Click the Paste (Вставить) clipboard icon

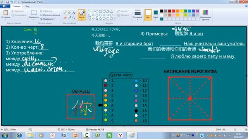[6, 12]
